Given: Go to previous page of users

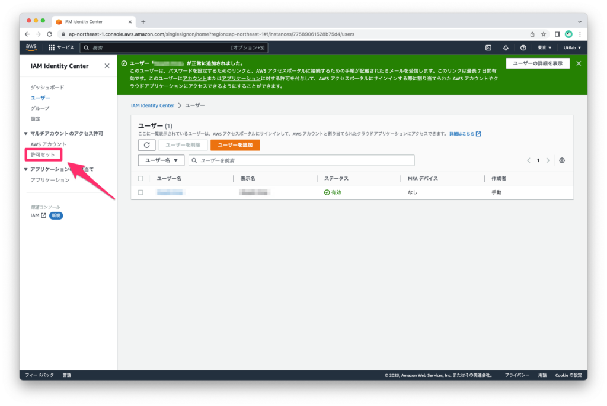Looking at the screenshot, I should [x=528, y=160].
